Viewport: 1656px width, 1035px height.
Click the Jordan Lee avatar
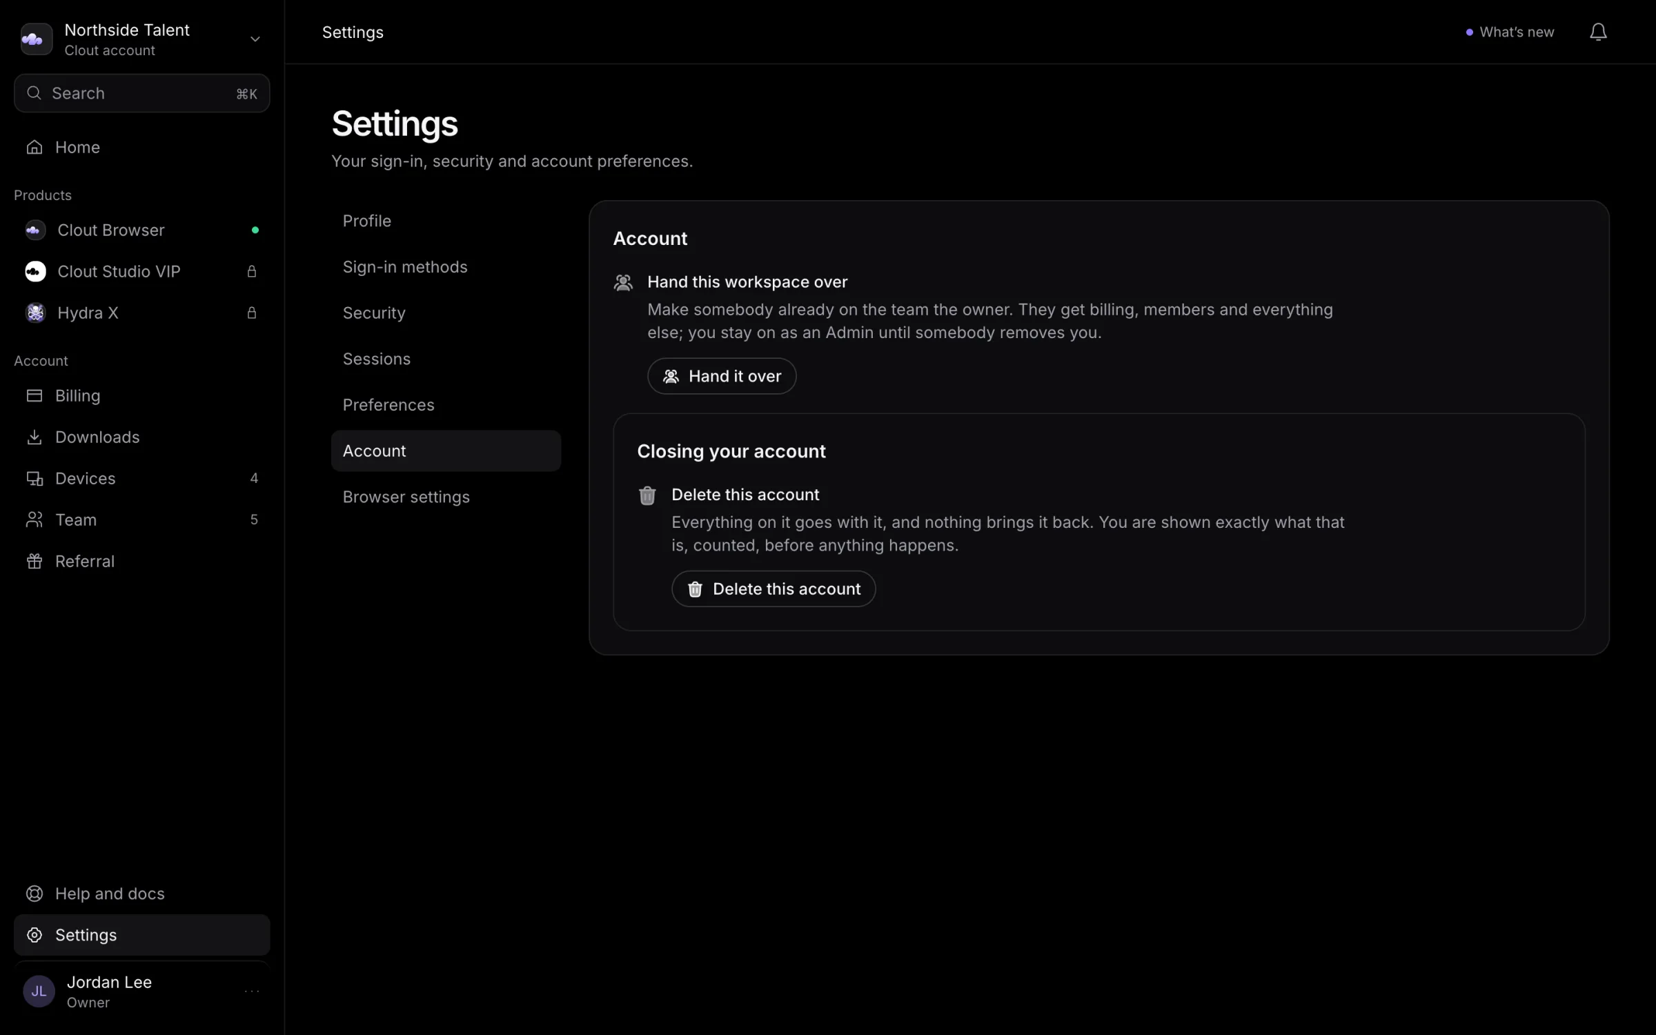(x=39, y=992)
